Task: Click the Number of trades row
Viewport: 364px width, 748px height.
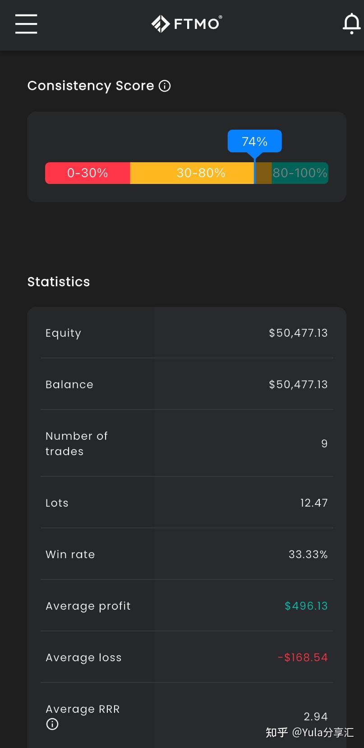Action: [187, 443]
